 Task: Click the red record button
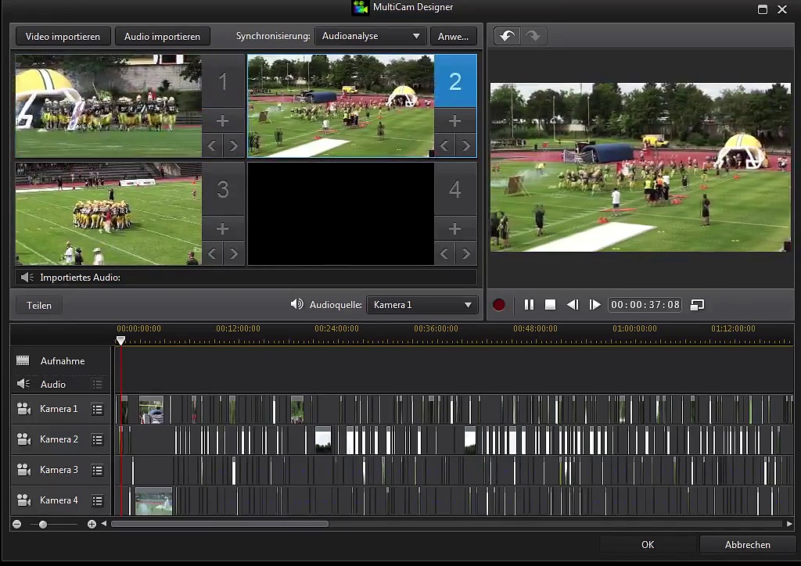499,305
